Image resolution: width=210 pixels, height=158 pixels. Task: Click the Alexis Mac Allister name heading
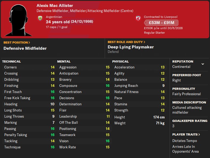click(x=55, y=6)
